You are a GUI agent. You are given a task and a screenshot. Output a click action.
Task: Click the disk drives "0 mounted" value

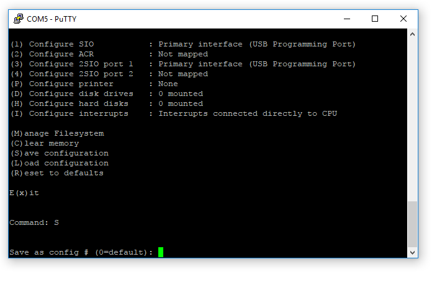point(181,94)
